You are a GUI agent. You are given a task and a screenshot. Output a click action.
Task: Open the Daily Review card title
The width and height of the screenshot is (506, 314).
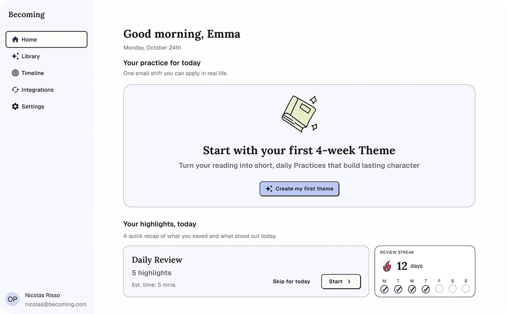(157, 260)
